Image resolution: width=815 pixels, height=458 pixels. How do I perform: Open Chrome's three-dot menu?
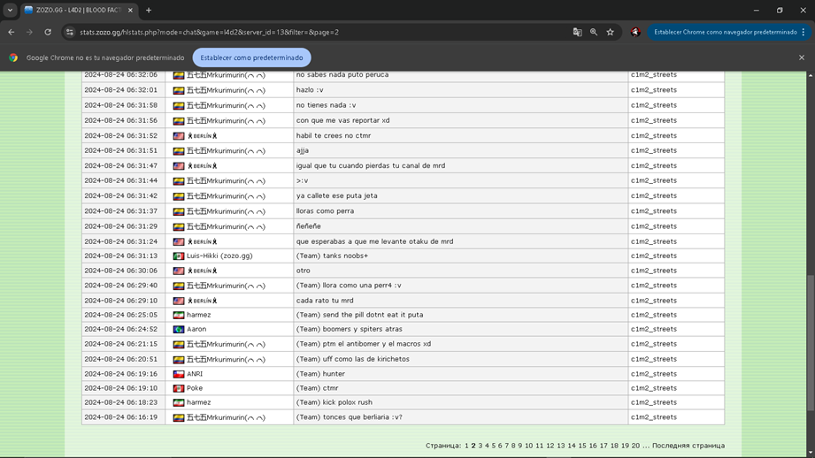click(x=803, y=32)
